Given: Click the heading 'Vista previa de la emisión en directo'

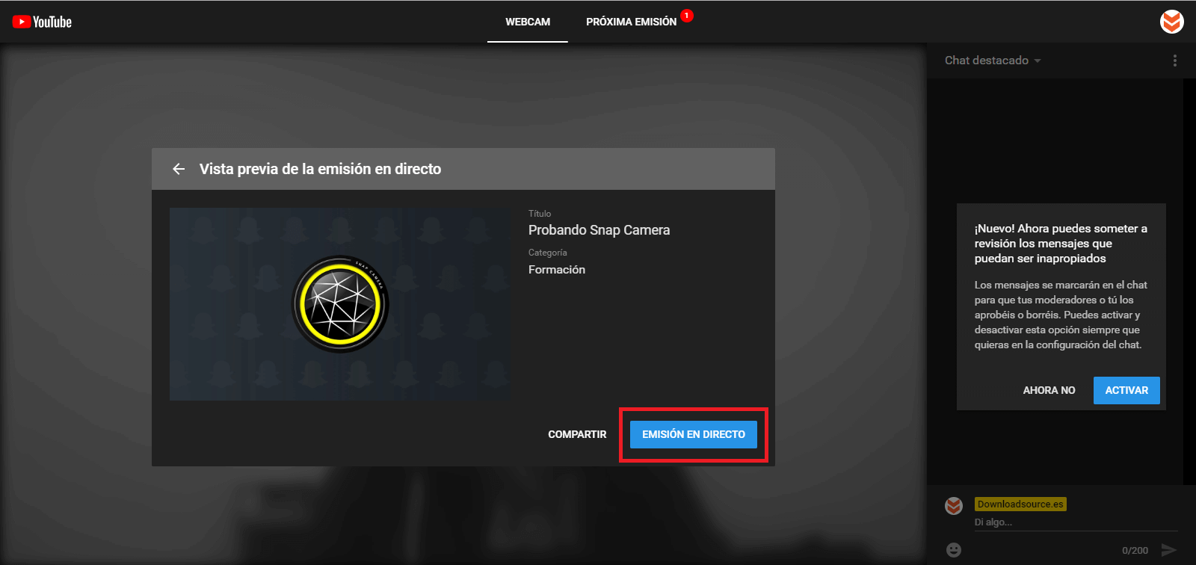Looking at the screenshot, I should coord(320,169).
